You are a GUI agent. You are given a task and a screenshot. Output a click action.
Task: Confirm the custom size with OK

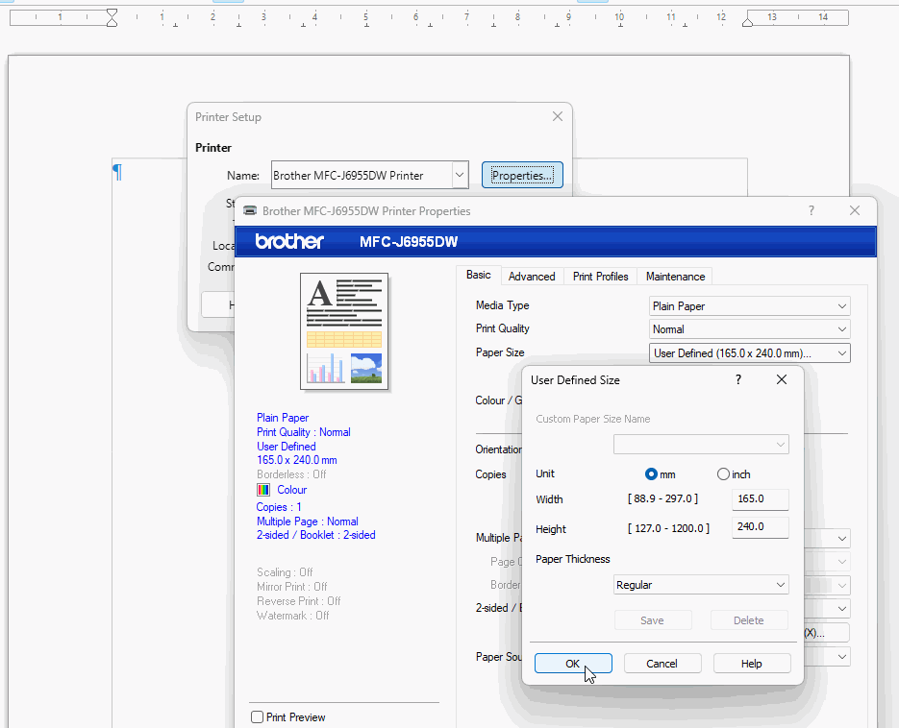point(573,664)
